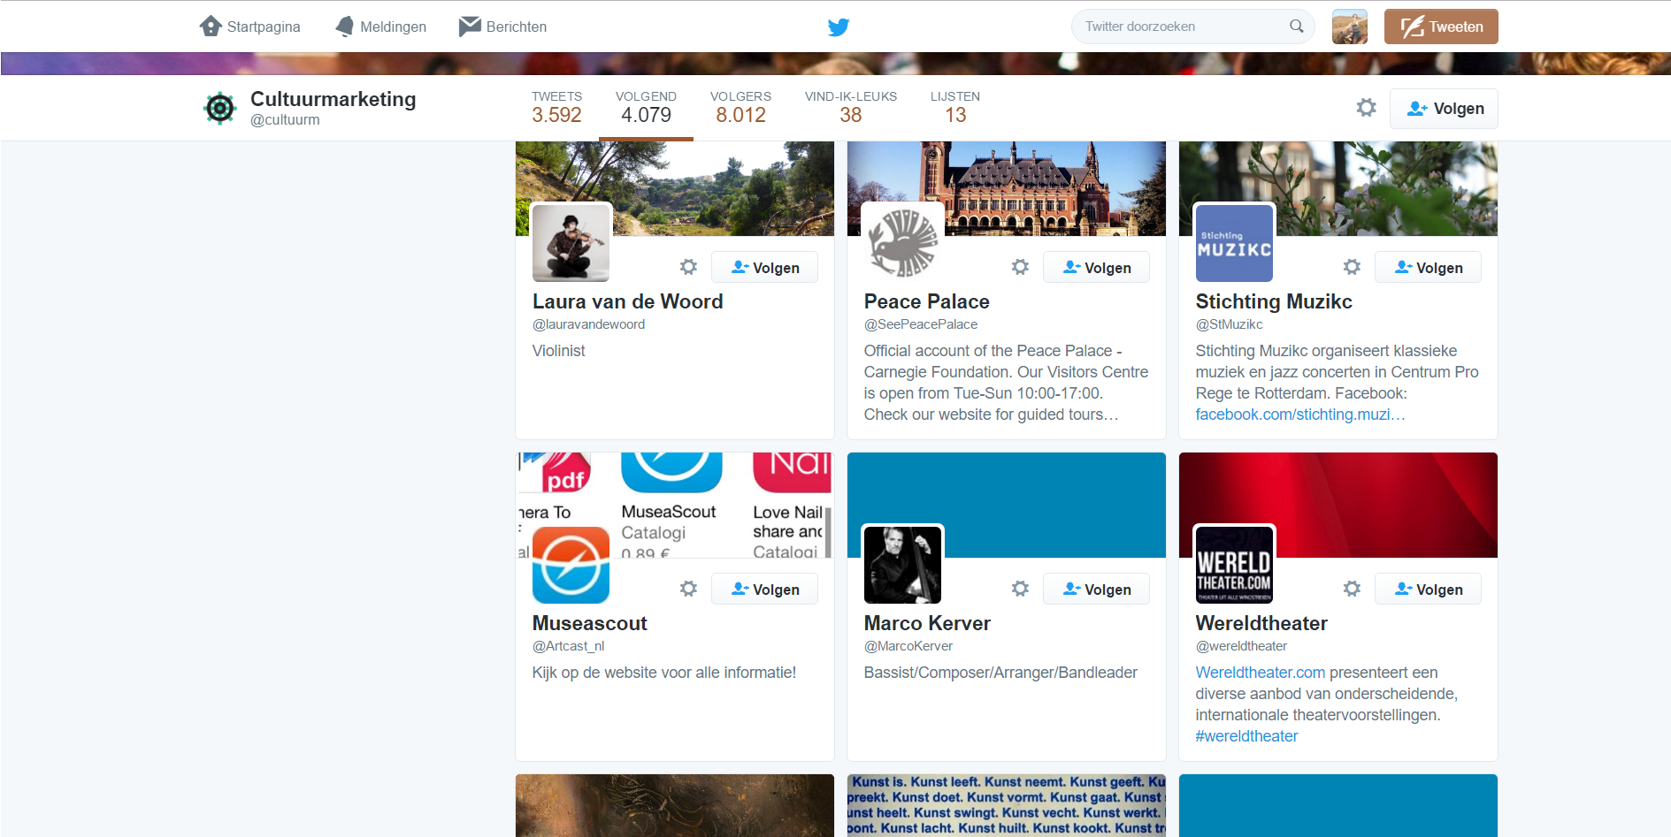1671x837 pixels.
Task: Open Berichten messages envelope
Action: point(470,27)
